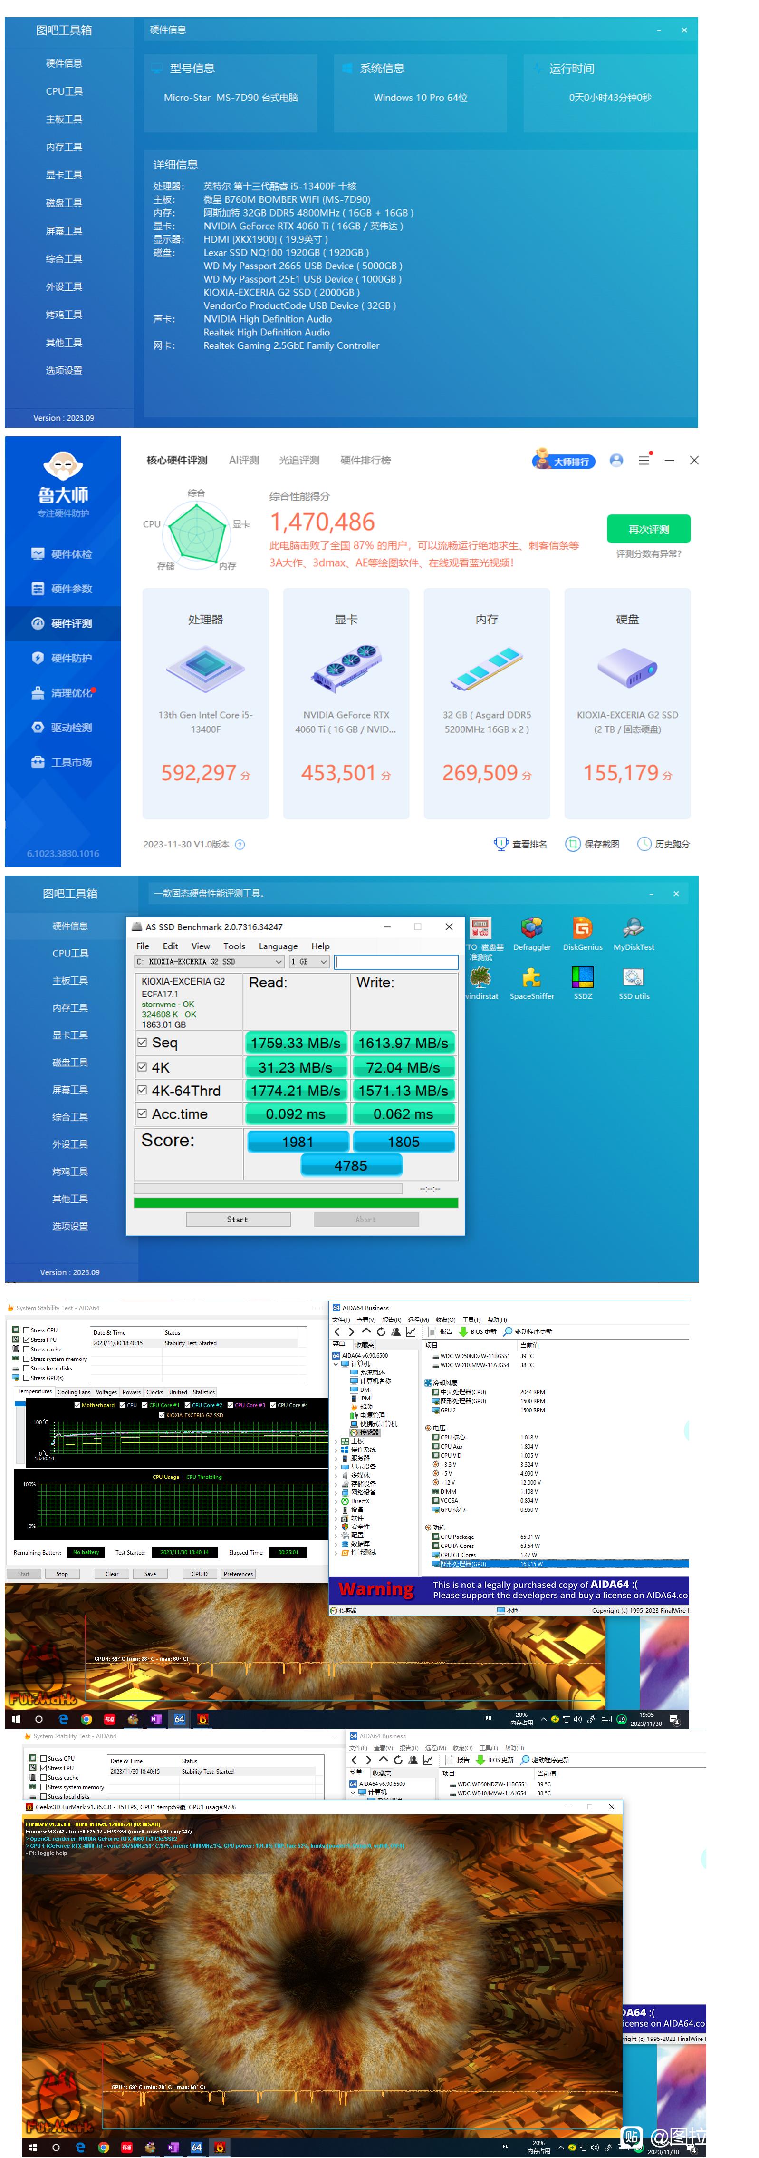
Task: Expand the 主板 node in AIDA64 tree
Action: [336, 1441]
